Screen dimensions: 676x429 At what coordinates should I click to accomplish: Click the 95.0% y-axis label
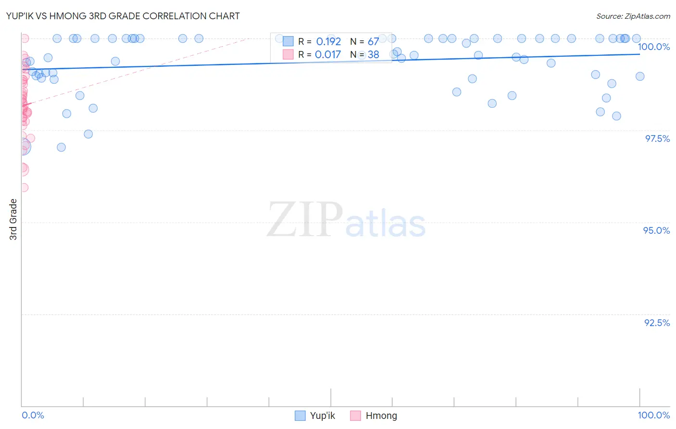(656, 230)
